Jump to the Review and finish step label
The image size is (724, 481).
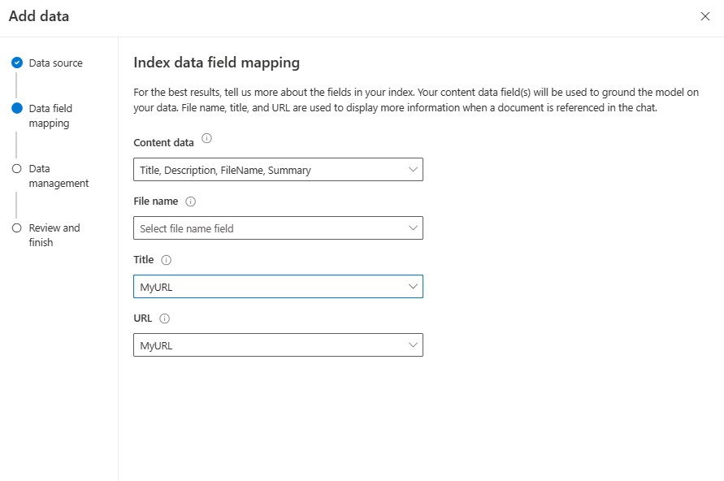click(54, 235)
